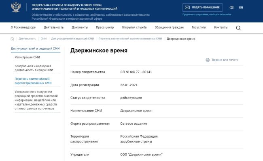Expand the Документы menu
Viewport: 263px width, 161px height.
click(x=80, y=27)
